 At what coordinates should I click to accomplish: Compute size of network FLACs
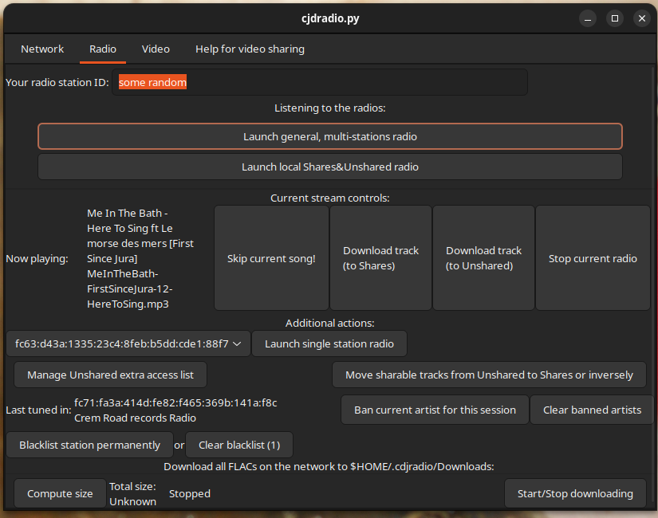tap(60, 493)
